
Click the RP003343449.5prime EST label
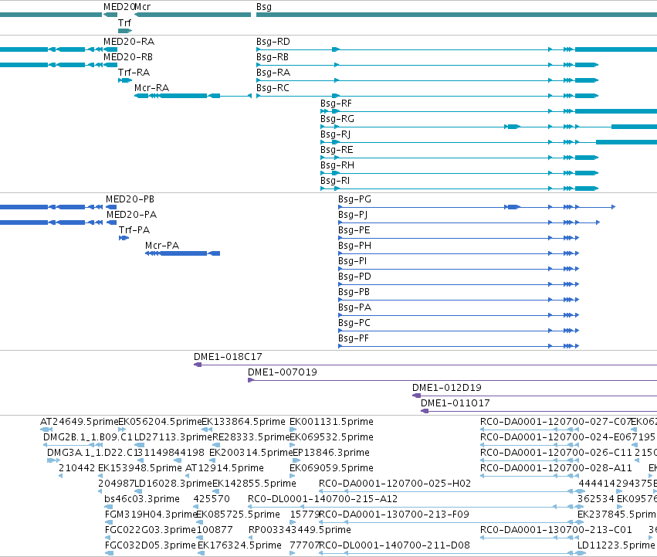[x=300, y=531]
